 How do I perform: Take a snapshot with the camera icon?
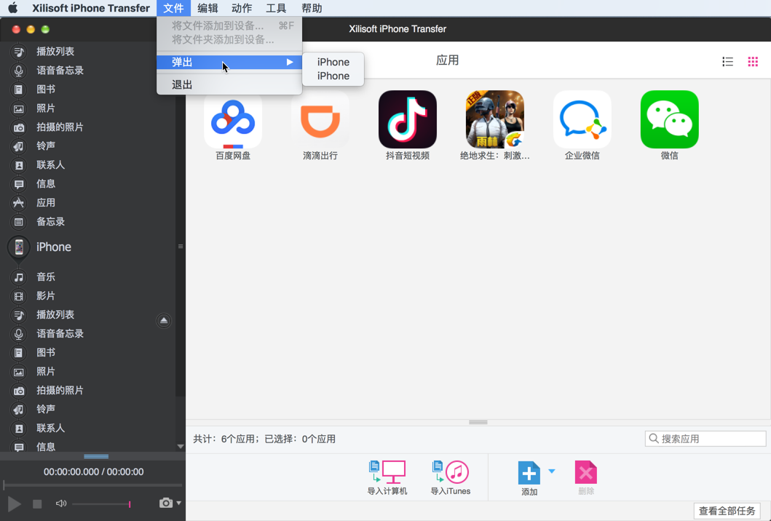click(x=166, y=503)
